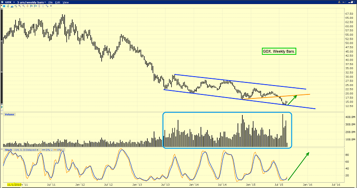Click the add study line icon
357x188 pixels.
[16, 6]
